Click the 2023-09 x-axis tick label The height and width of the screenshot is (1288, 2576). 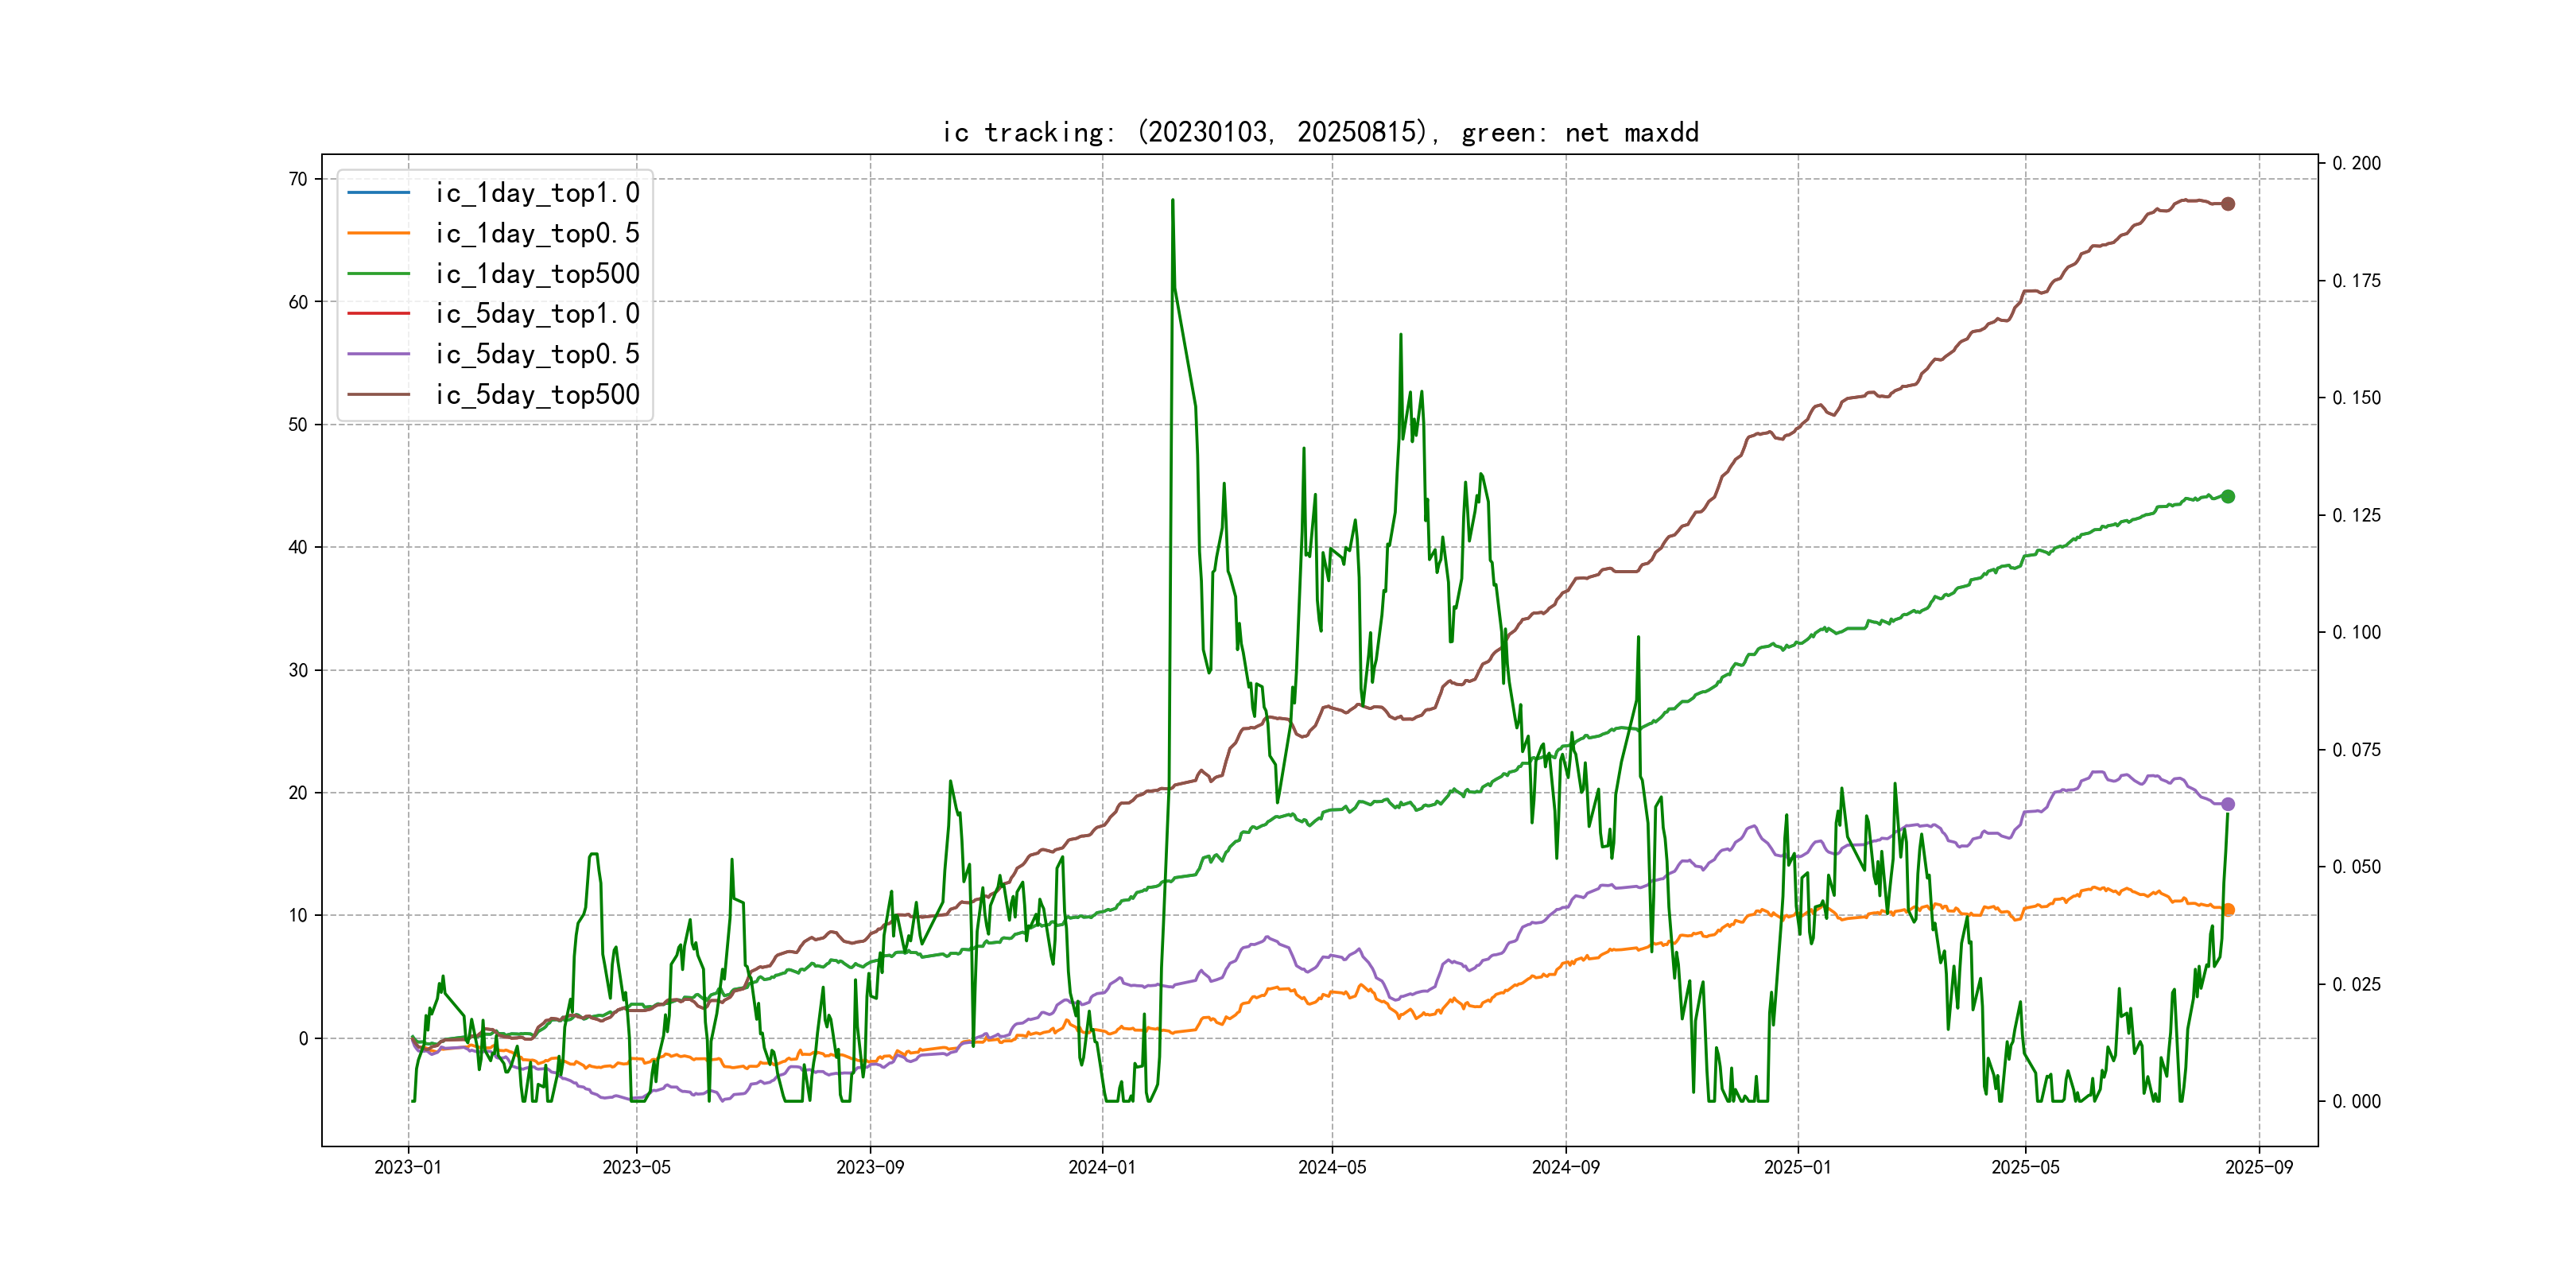tap(870, 1167)
